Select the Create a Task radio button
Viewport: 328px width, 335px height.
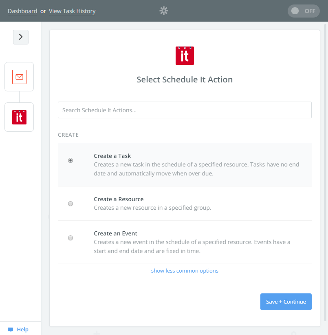click(x=70, y=160)
